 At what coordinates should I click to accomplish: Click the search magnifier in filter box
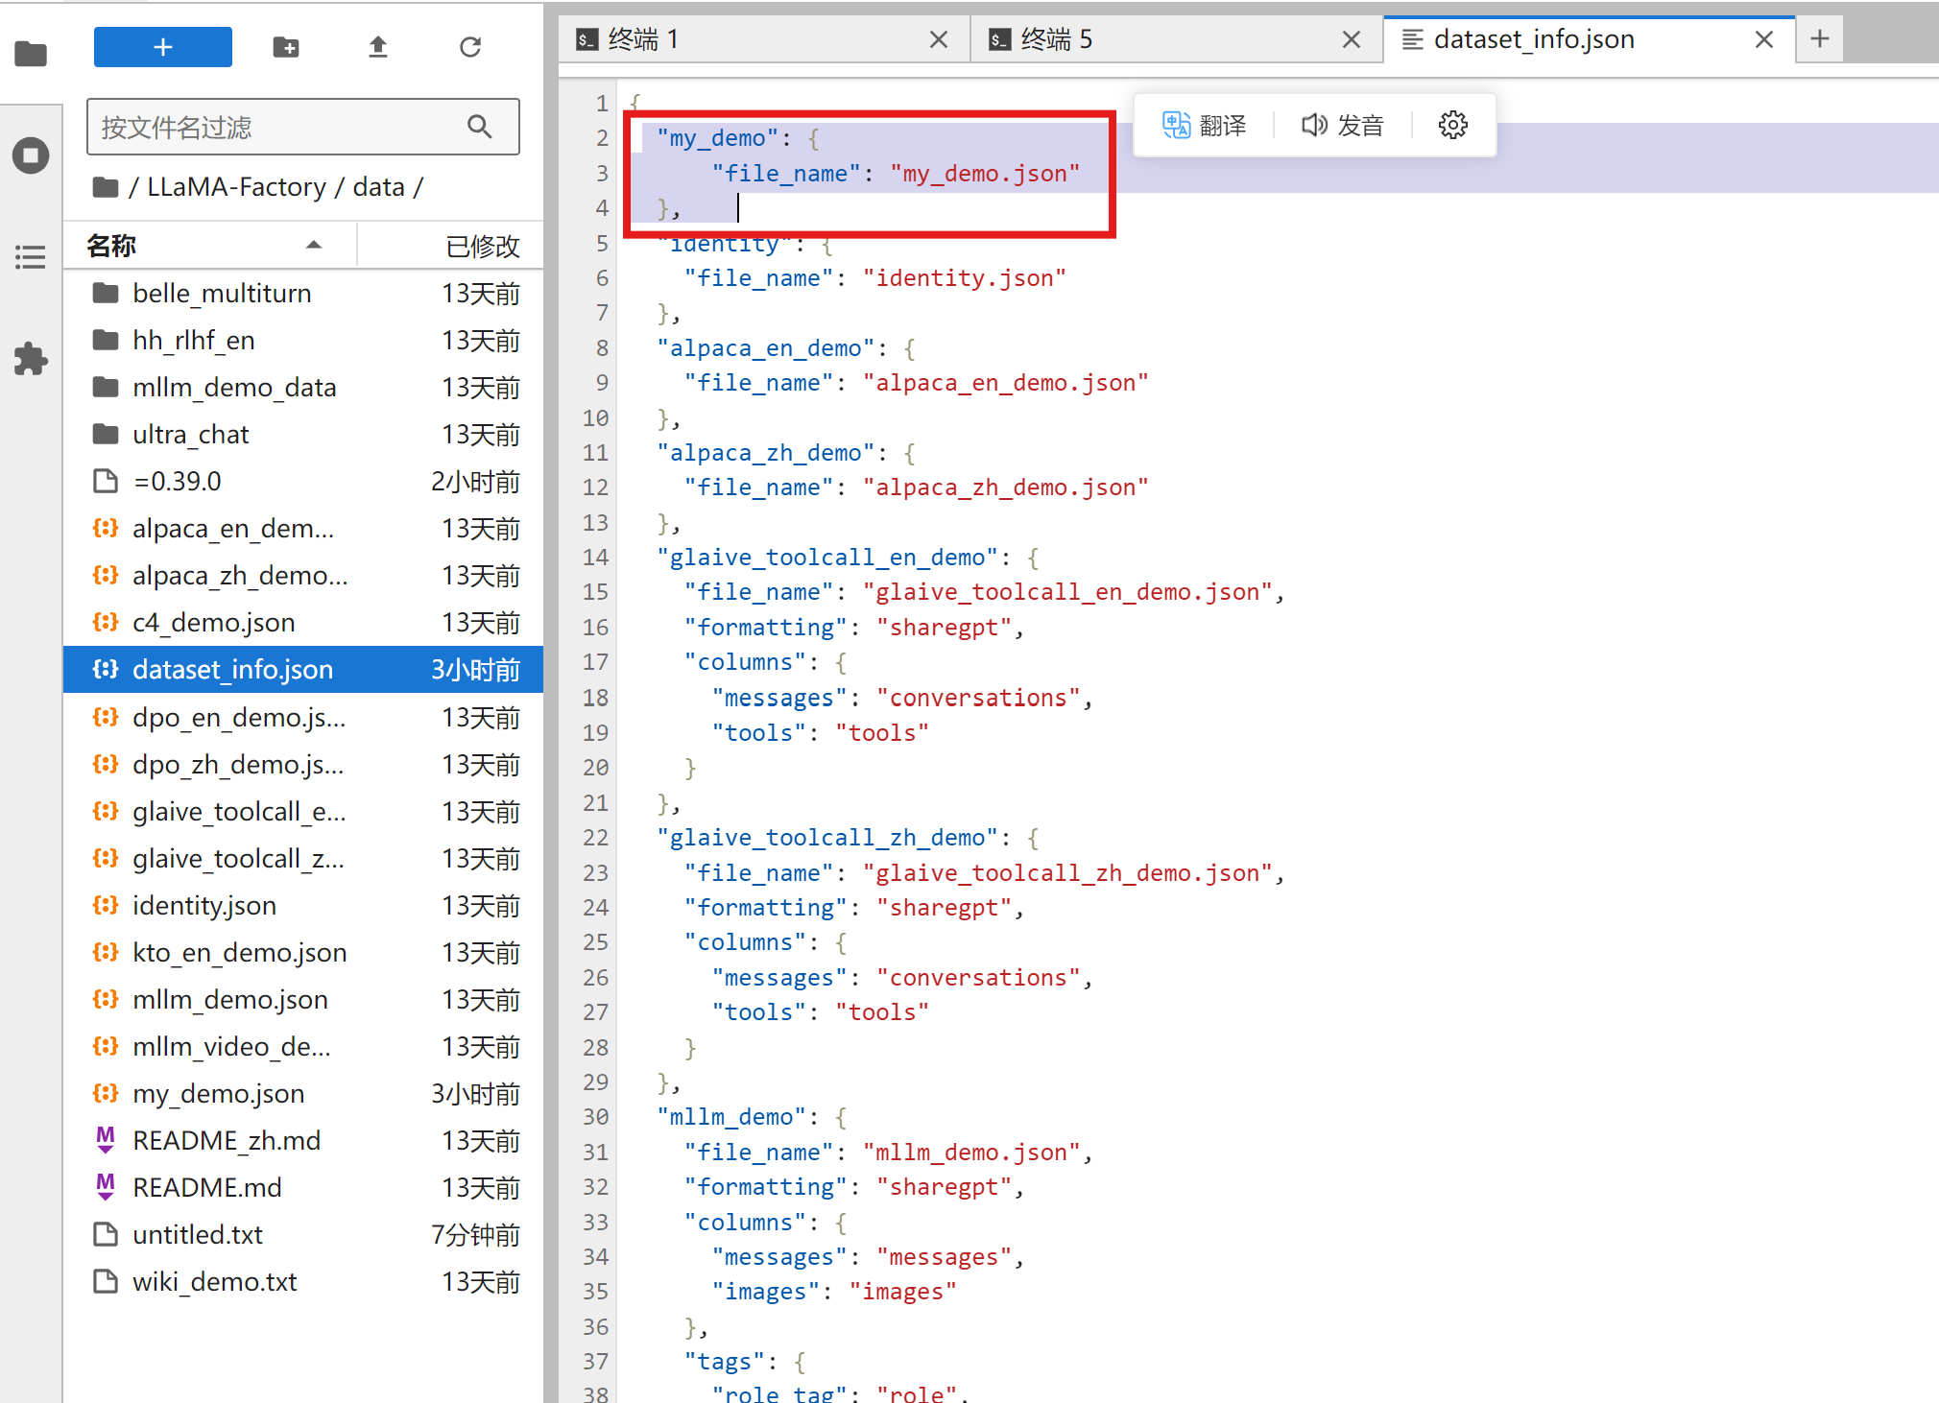pos(480,127)
